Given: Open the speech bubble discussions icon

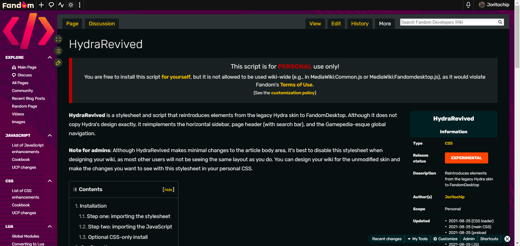Looking at the screenshot, I should pos(51,5).
